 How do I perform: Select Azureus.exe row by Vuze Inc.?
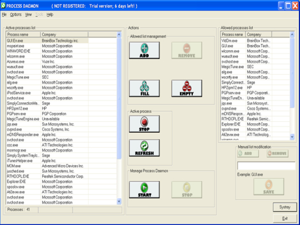pyautogui.click(x=62, y=62)
